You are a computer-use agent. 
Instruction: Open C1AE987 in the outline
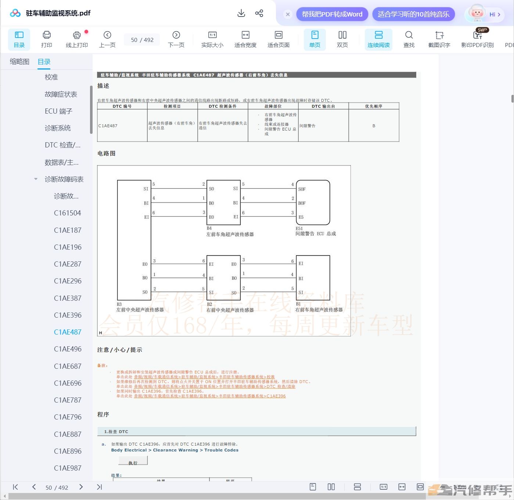(68, 468)
